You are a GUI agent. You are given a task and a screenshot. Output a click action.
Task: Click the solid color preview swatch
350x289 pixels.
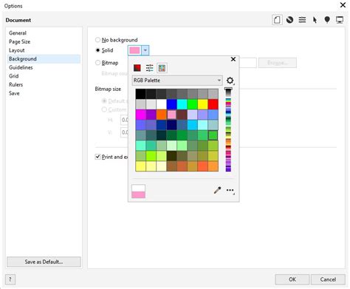[134, 50]
